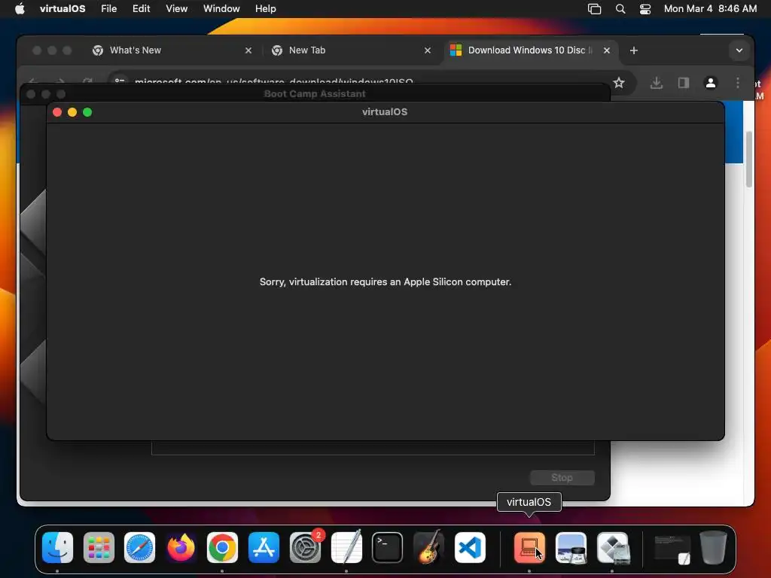Open the File menu

[x=108, y=9]
